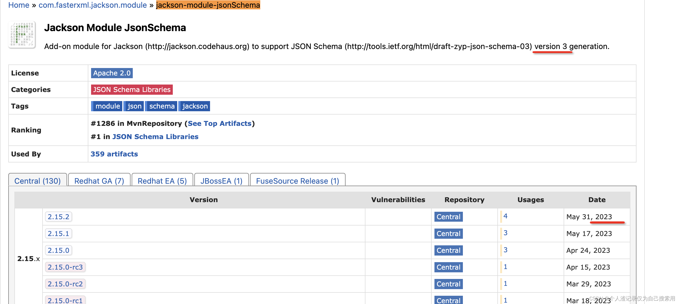Viewport: 679px width, 304px height.
Task: Click the JSON Schema Libraries category badge
Action: tap(131, 89)
